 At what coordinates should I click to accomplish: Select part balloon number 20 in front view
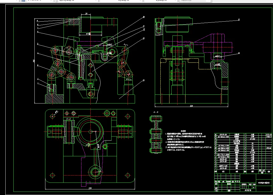[x=144, y=17]
